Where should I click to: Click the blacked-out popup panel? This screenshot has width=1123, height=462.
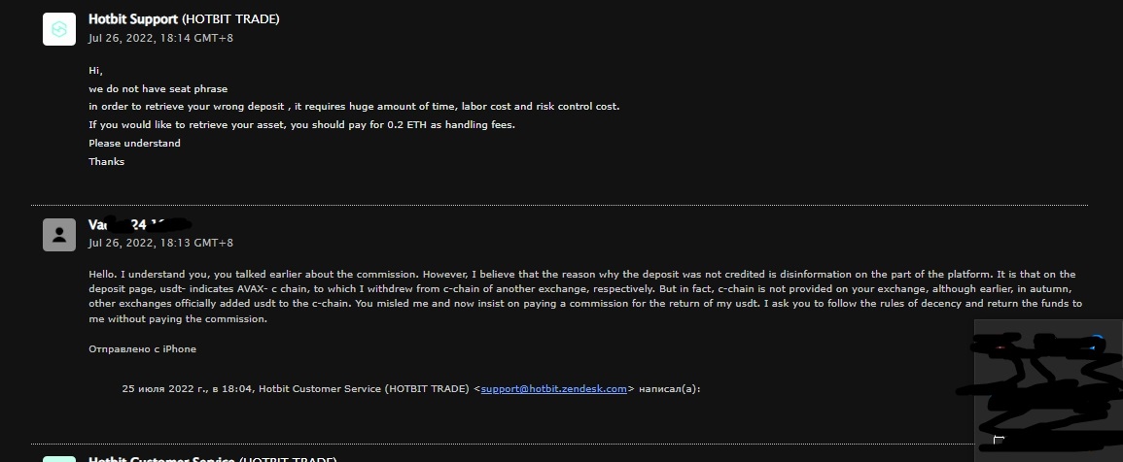[x=1048, y=390]
